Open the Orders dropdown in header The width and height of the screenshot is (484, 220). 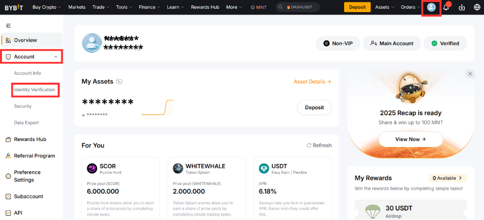click(410, 7)
